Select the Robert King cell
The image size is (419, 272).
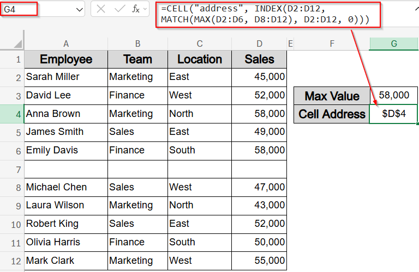(66, 224)
